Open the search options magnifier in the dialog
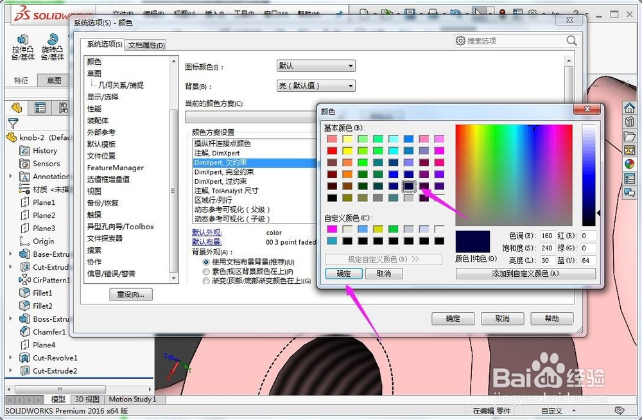This screenshot has width=642, height=420. coord(571,40)
